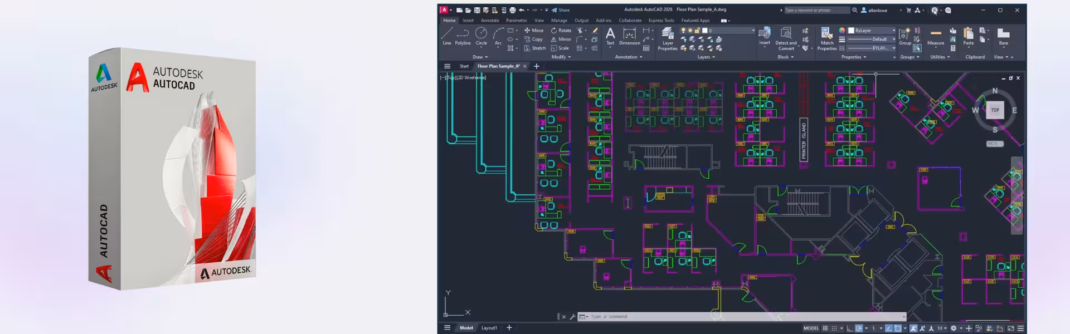
Task: Select the Line tool
Action: pyautogui.click(x=447, y=36)
